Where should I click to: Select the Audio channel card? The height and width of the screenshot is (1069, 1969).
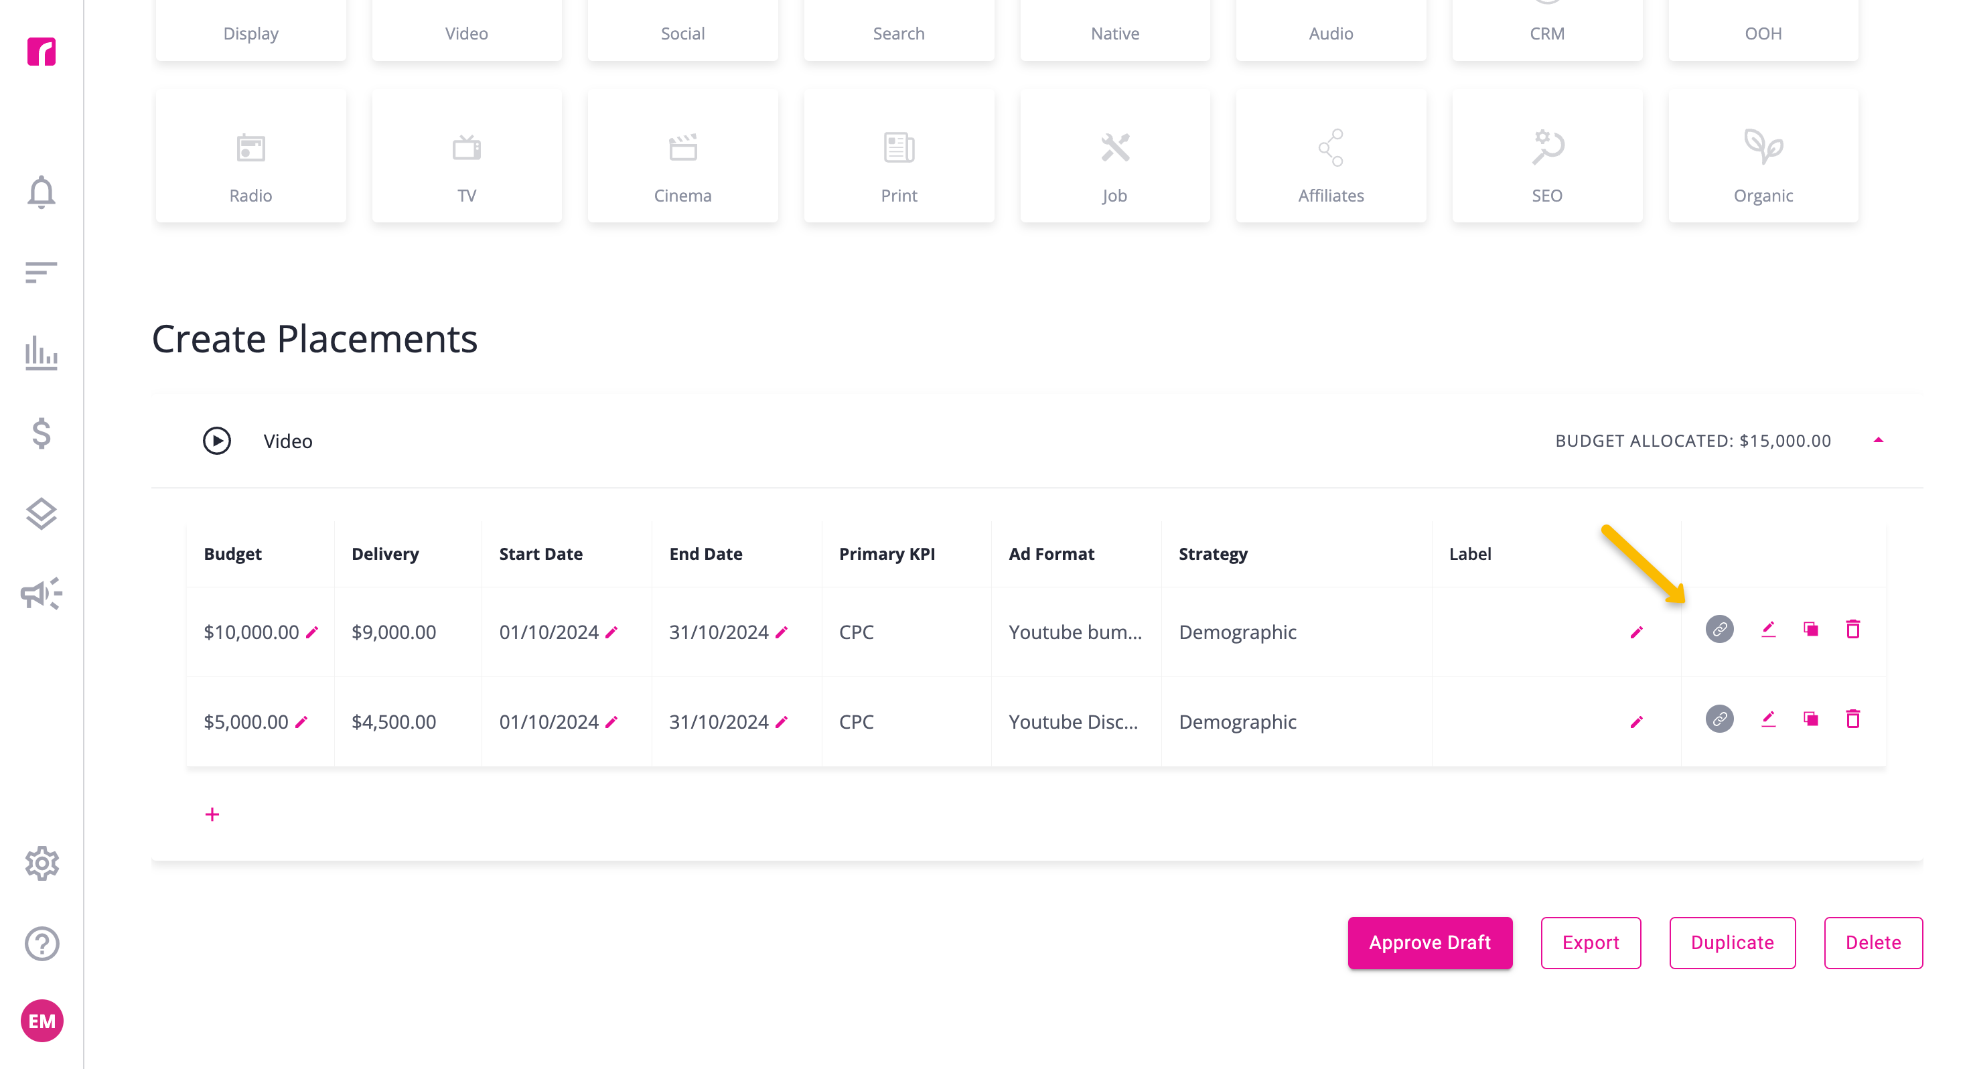point(1331,30)
